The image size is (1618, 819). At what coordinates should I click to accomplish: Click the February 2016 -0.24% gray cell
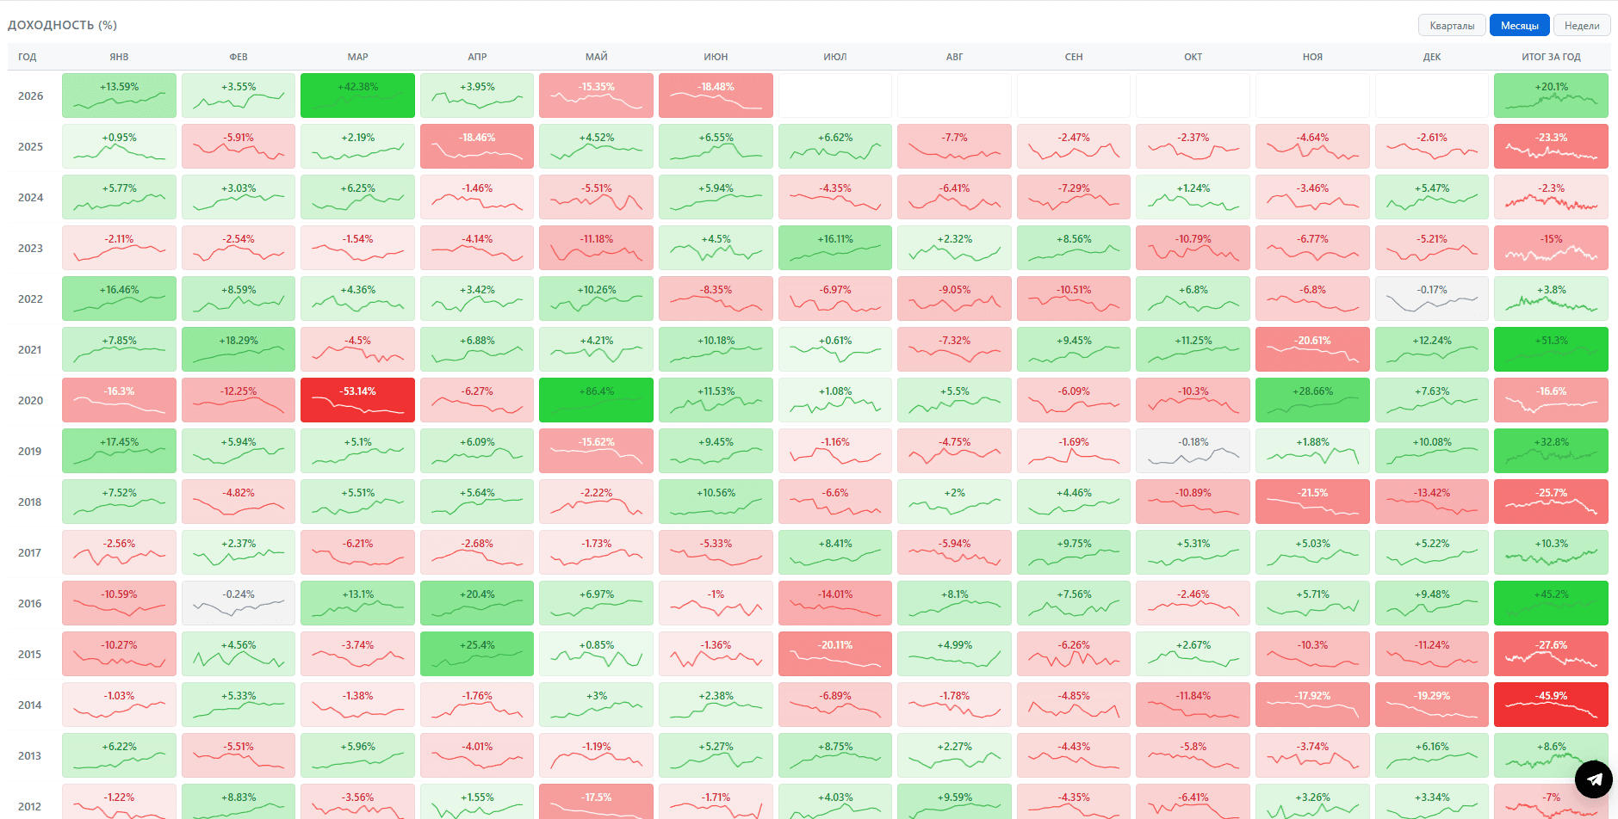239,603
